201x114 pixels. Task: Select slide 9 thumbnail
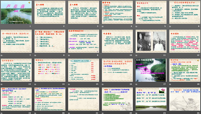(84, 41)
